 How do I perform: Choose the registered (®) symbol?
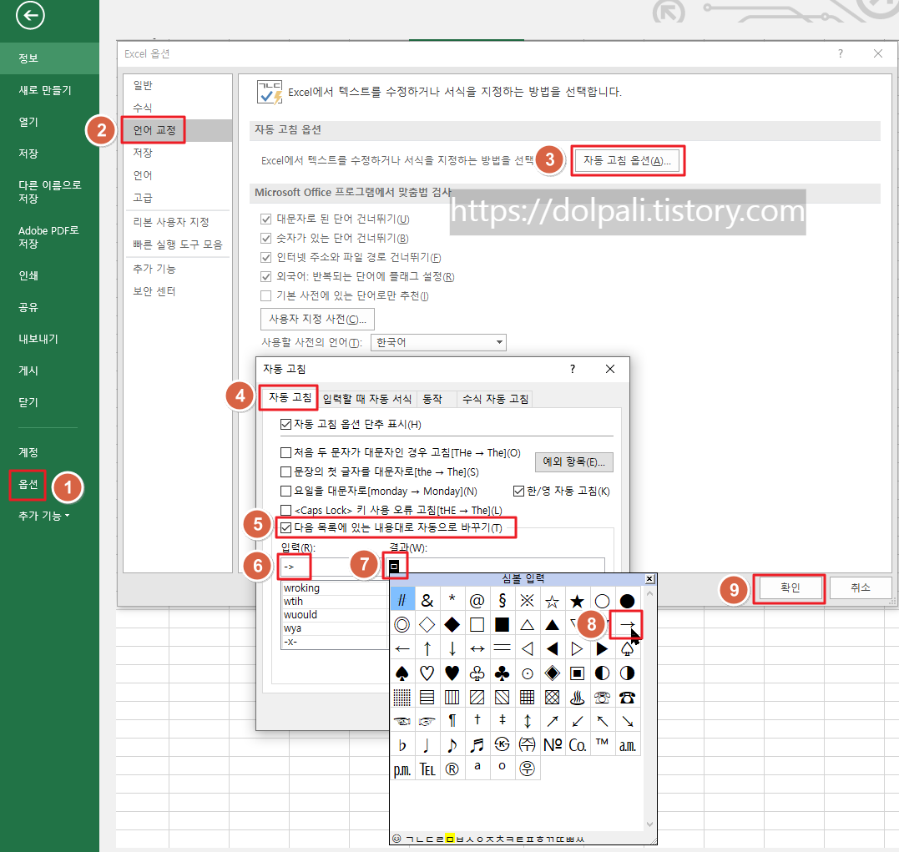coord(452,768)
